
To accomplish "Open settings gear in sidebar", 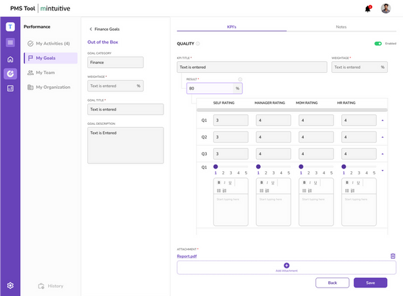I will (10, 285).
